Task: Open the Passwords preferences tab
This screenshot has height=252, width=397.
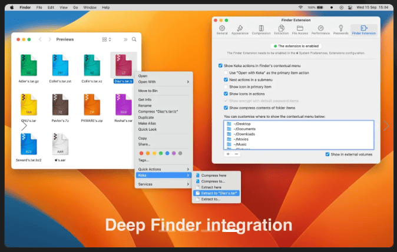Action: click(x=341, y=30)
